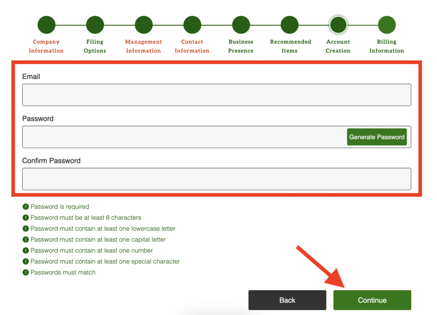The height and width of the screenshot is (315, 437).
Task: Click the alert icon beside 'Password is required'
Action: click(26, 207)
